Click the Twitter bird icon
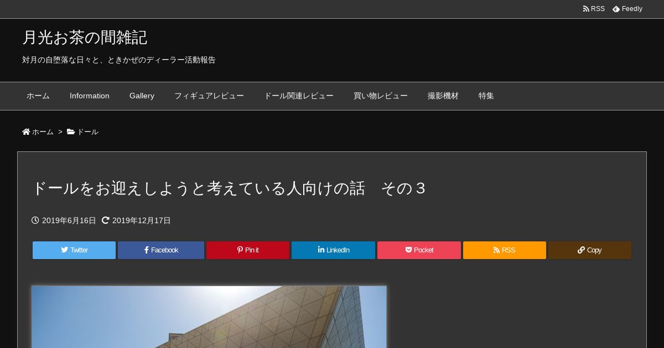Screen dimensions: 664x348 (x=64, y=250)
